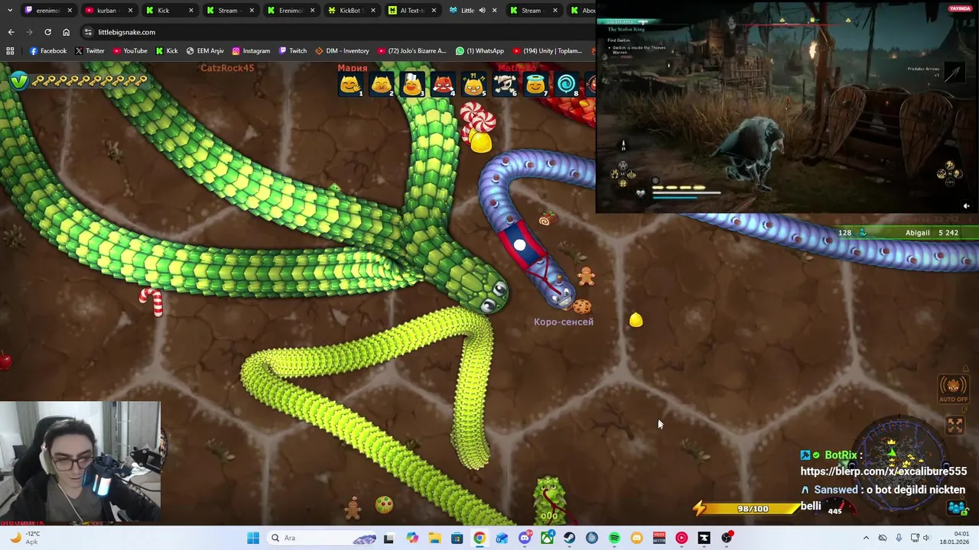Open the blerp.com/x/excalibure555 link in chat
This screenshot has width=979, height=550.
[x=883, y=471]
